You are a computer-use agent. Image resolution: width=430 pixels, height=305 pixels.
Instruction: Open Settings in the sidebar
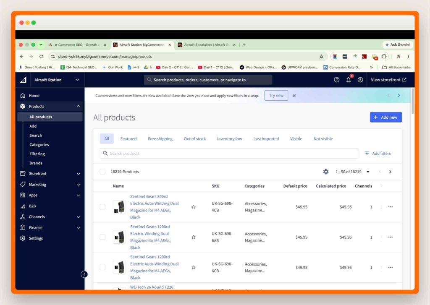[x=36, y=238]
